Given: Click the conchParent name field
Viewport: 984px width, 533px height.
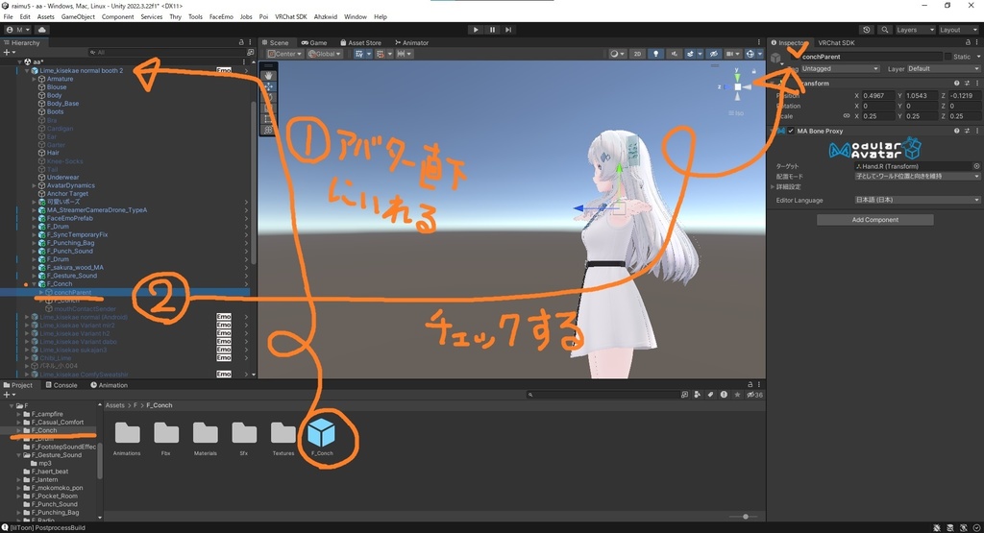Looking at the screenshot, I should [x=871, y=57].
